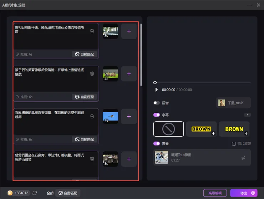Click the AI credits coin icon

pyautogui.click(x=10, y=193)
